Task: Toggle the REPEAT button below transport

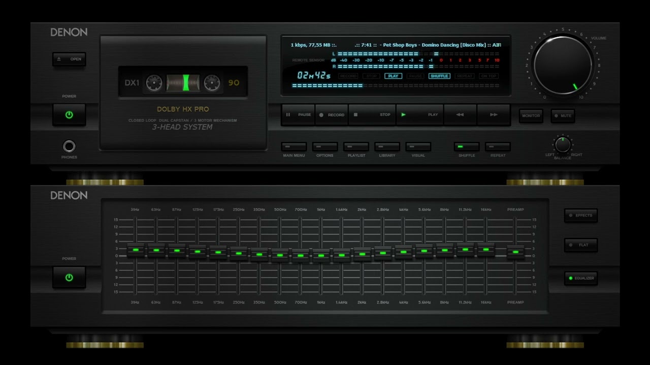Action: [498, 147]
